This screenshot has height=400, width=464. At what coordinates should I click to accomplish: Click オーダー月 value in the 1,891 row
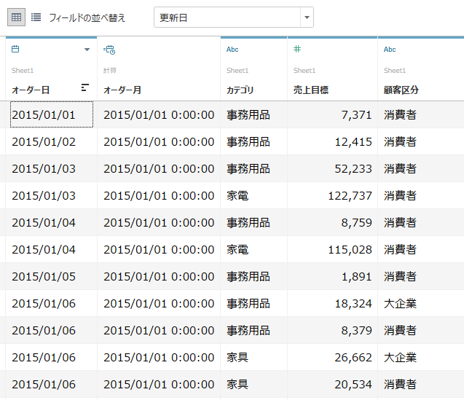pos(159,276)
